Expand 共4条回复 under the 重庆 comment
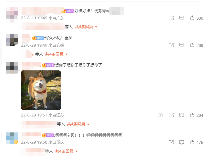206x156 pixels. pyautogui.click(x=66, y=151)
